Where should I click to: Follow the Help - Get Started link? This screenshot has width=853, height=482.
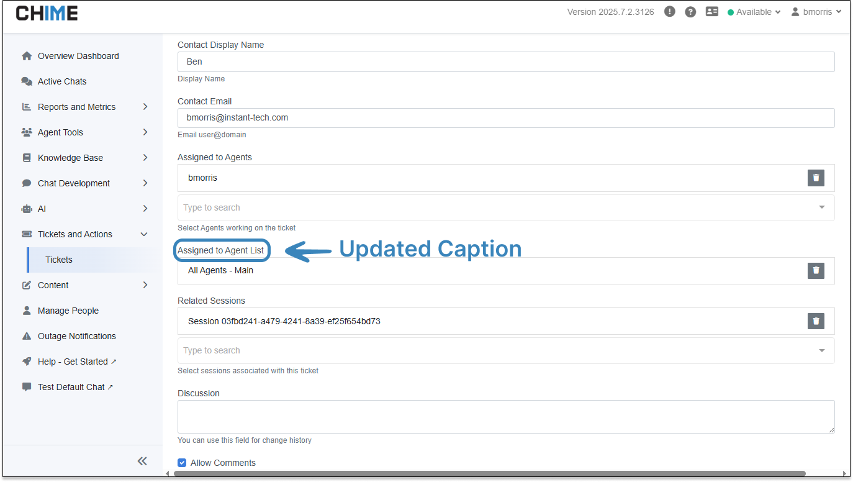(77, 361)
